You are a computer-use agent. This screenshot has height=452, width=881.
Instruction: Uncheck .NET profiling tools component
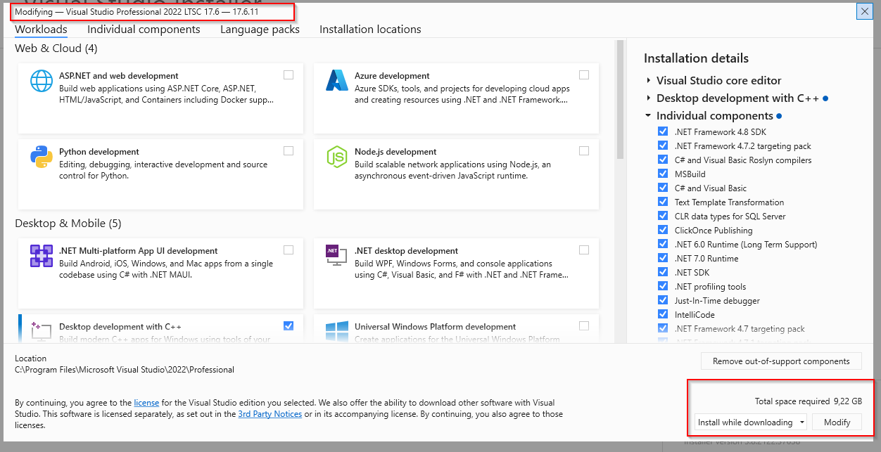[x=663, y=287]
